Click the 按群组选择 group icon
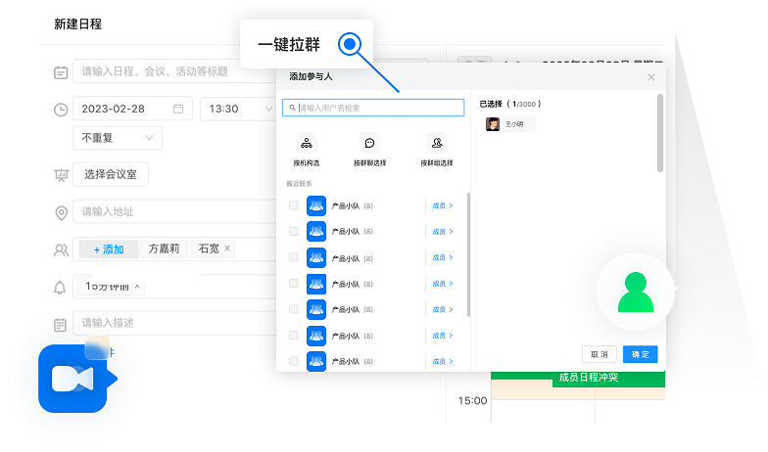Screen dimensions: 768x452 pyautogui.click(x=436, y=142)
